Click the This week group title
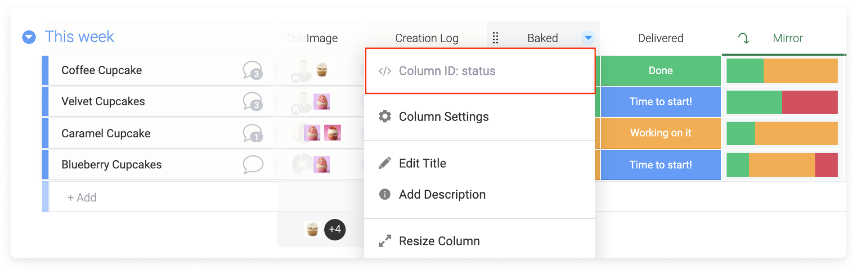The image size is (857, 272). (79, 37)
